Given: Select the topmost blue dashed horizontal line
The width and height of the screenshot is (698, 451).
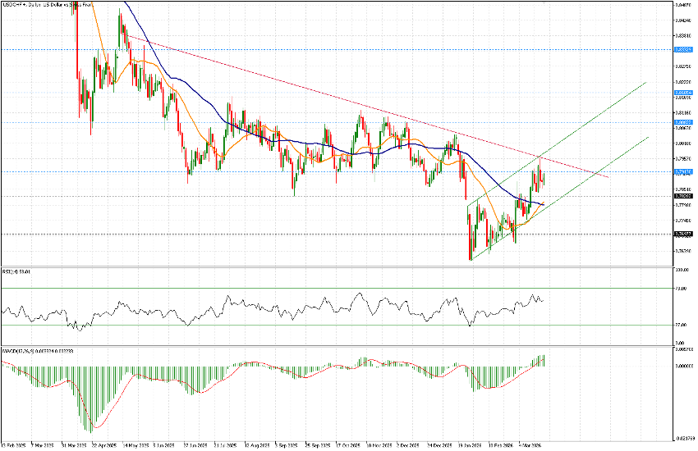Looking at the screenshot, I should pos(328,49).
